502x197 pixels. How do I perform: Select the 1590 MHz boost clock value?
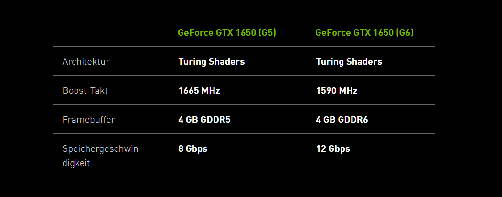[337, 90]
